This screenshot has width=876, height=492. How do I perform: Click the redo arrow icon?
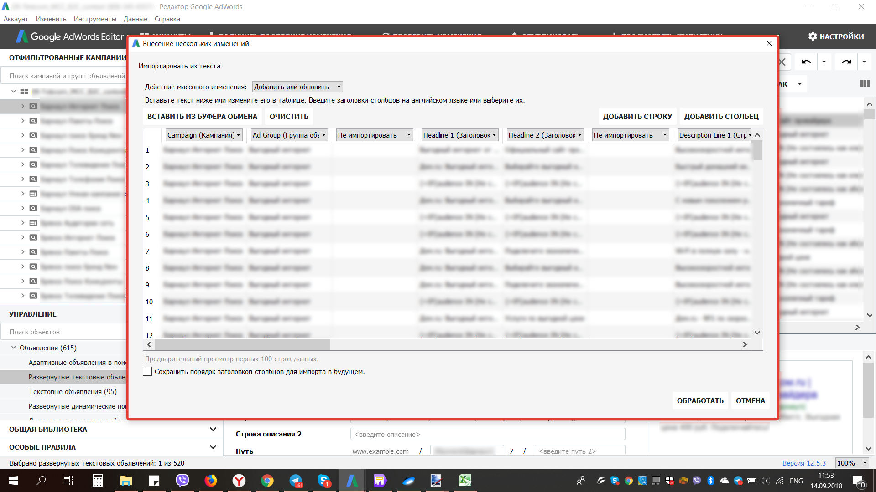point(846,61)
